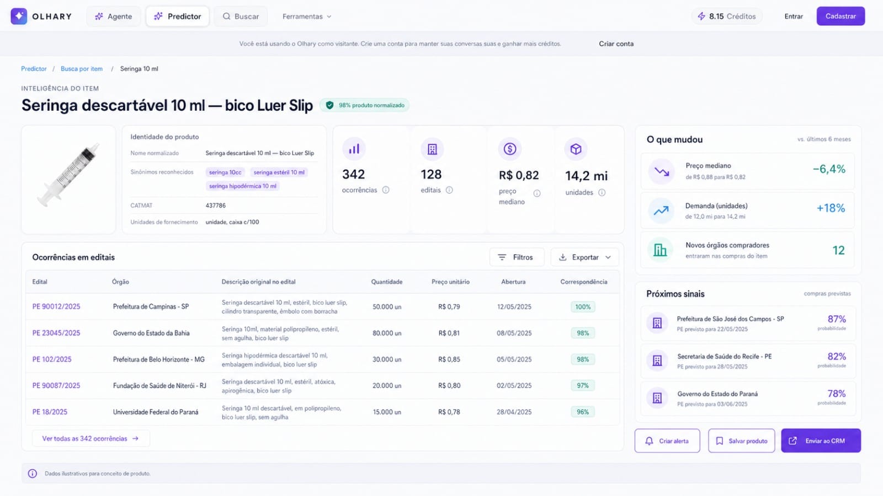Click the Entrar login link
Screen dimensions: 883x496
tap(794, 17)
